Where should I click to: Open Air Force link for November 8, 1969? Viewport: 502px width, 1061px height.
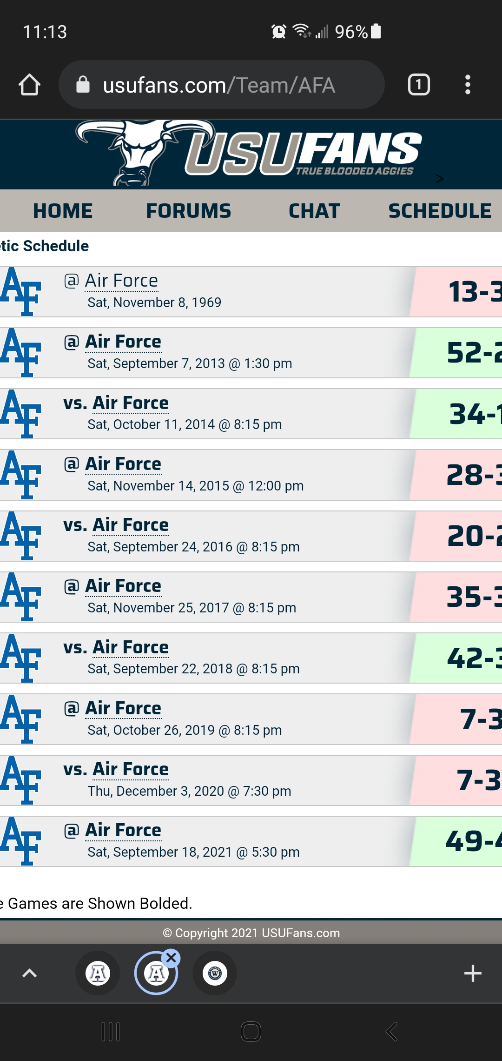[122, 281]
